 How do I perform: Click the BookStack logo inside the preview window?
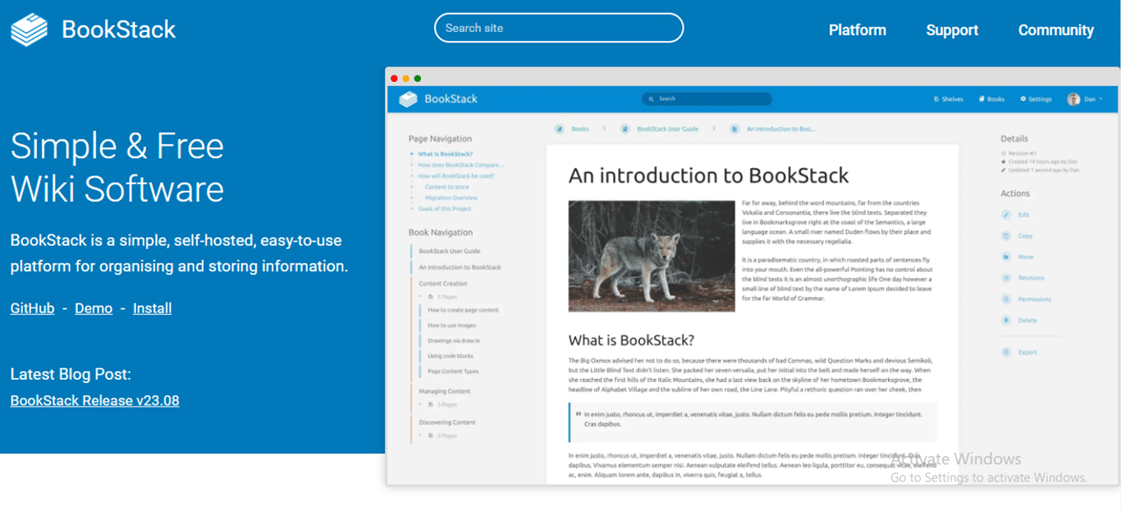438,99
